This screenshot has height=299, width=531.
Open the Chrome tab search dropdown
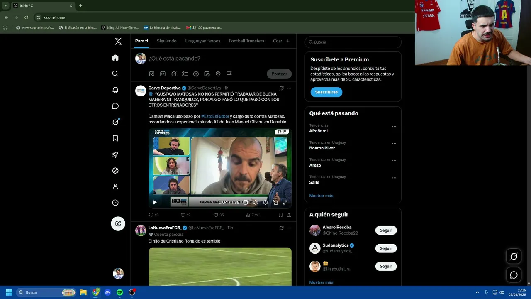(5, 5)
